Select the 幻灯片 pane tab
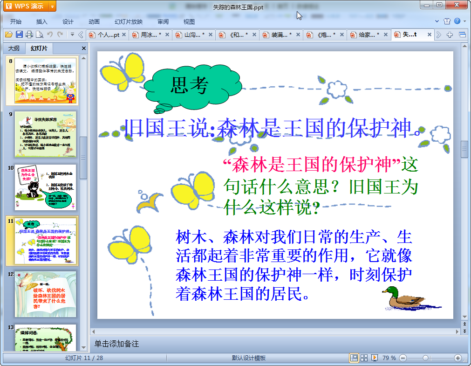 39,48
